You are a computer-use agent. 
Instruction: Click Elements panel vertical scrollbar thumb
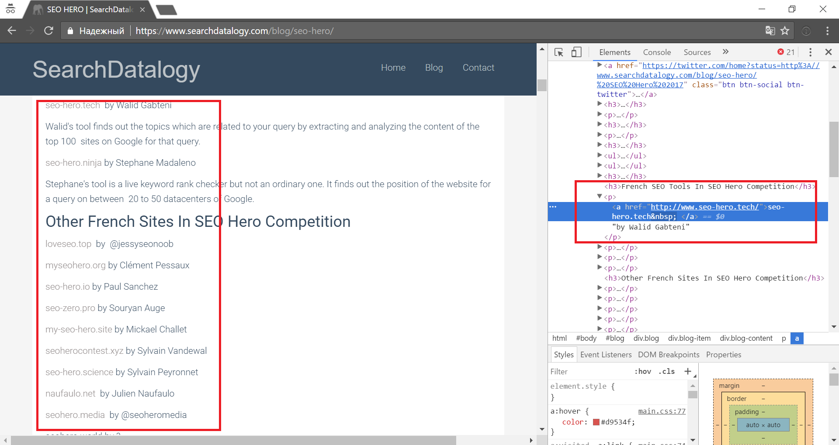[x=834, y=149]
